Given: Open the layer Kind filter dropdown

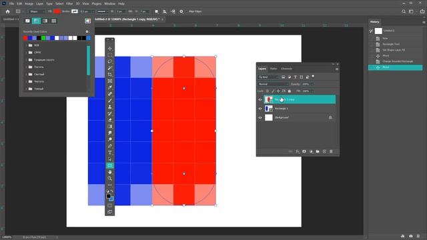Looking at the screenshot, I should pos(268,77).
